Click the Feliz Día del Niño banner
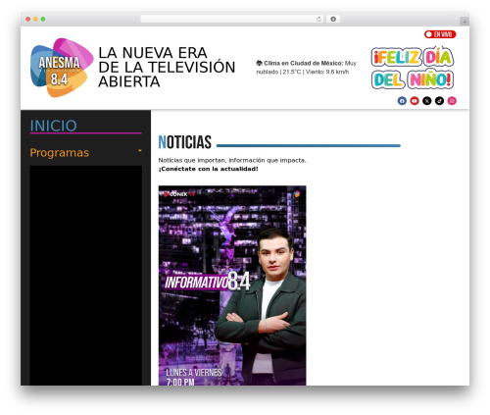Viewport: 490px width, 415px height. pyautogui.click(x=413, y=68)
